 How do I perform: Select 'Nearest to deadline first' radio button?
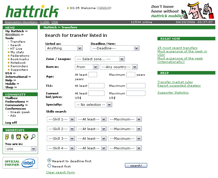49,160
